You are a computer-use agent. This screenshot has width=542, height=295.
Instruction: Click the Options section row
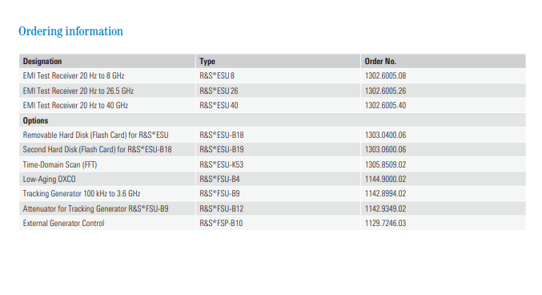click(272, 120)
